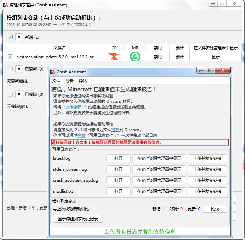Select the modlist.txt file name
Viewport: 245px width, 240px height.
tap(63, 191)
